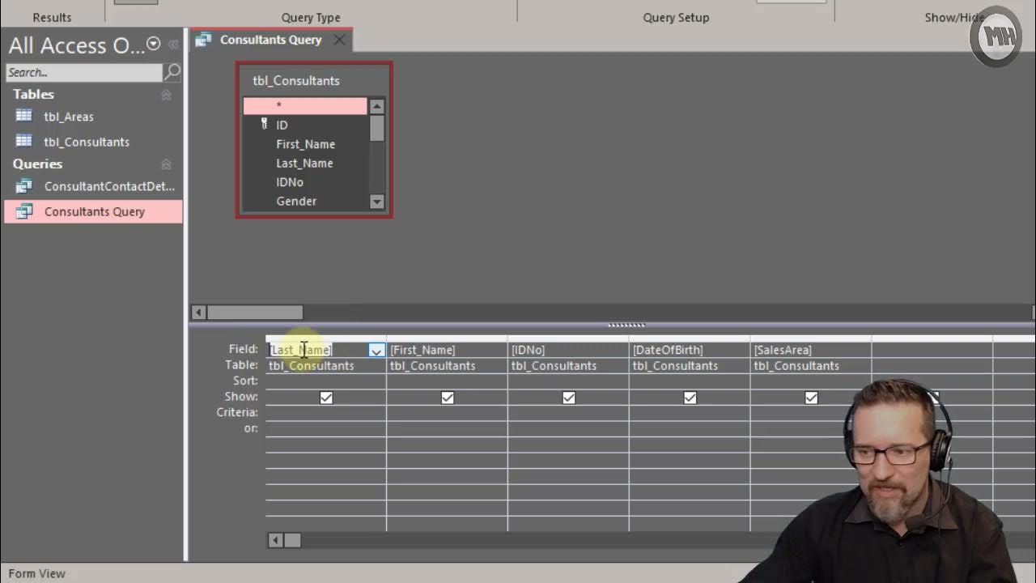Select ConsultantContactDet... query in navigation pane
Screen dimensions: 1036x583
tap(109, 186)
